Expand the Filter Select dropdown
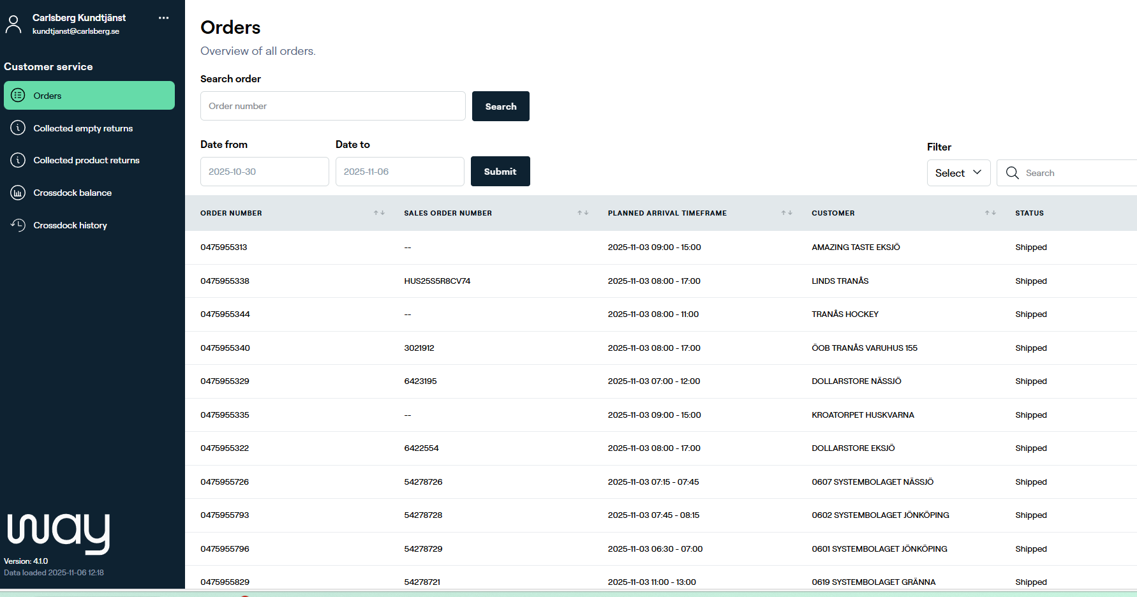The width and height of the screenshot is (1137, 597). click(x=958, y=173)
